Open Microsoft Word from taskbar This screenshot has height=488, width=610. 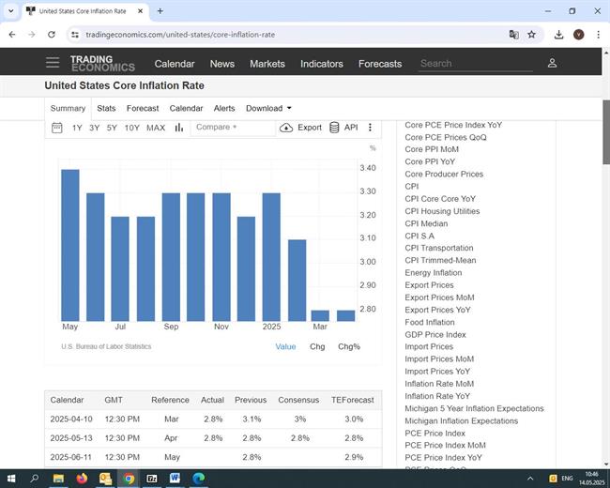pyautogui.click(x=175, y=479)
